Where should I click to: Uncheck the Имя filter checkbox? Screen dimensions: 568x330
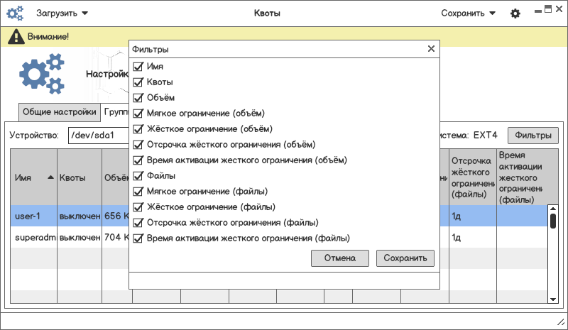click(138, 67)
